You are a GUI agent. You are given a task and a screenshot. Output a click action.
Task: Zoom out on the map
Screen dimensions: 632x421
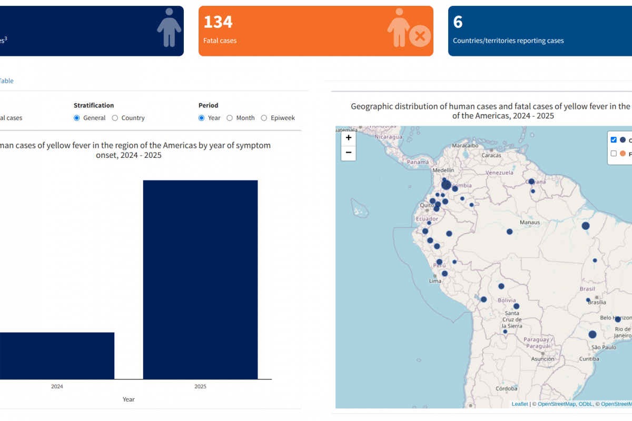click(349, 153)
